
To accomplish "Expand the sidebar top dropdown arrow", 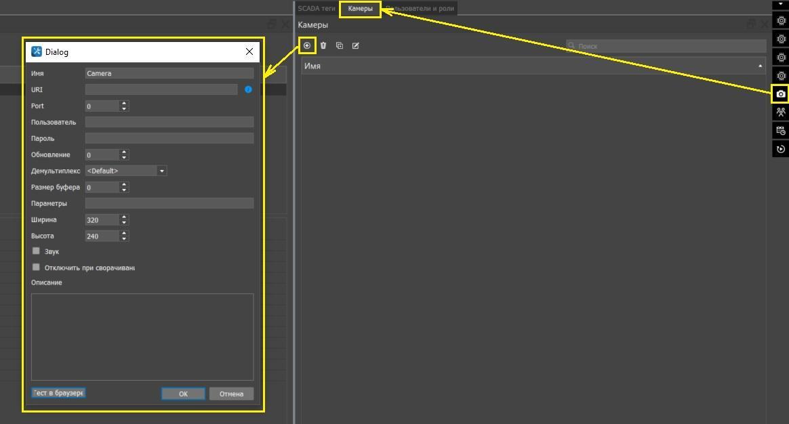I will (781, 4).
